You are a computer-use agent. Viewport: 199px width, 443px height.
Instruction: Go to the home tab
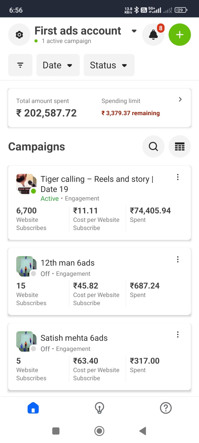pos(33,408)
